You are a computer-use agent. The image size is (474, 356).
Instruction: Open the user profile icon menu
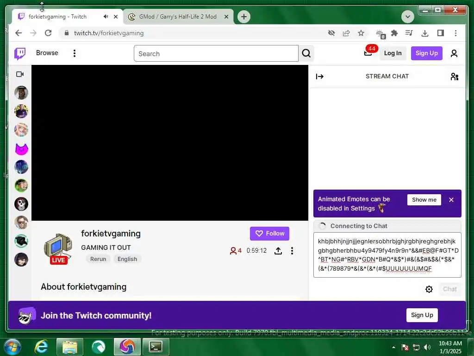pyautogui.click(x=454, y=54)
